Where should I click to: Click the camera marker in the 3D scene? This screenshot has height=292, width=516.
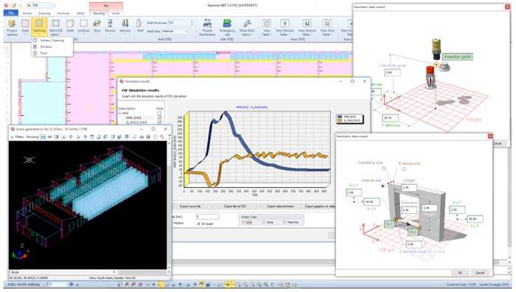point(29,160)
